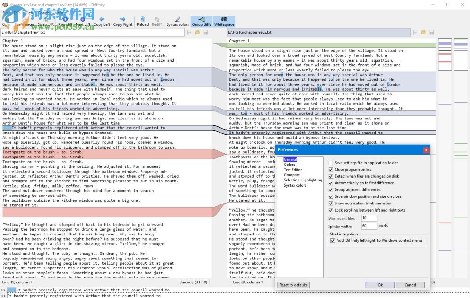
Task: Enable Save settings file in application folder
Action: [x=331, y=163]
